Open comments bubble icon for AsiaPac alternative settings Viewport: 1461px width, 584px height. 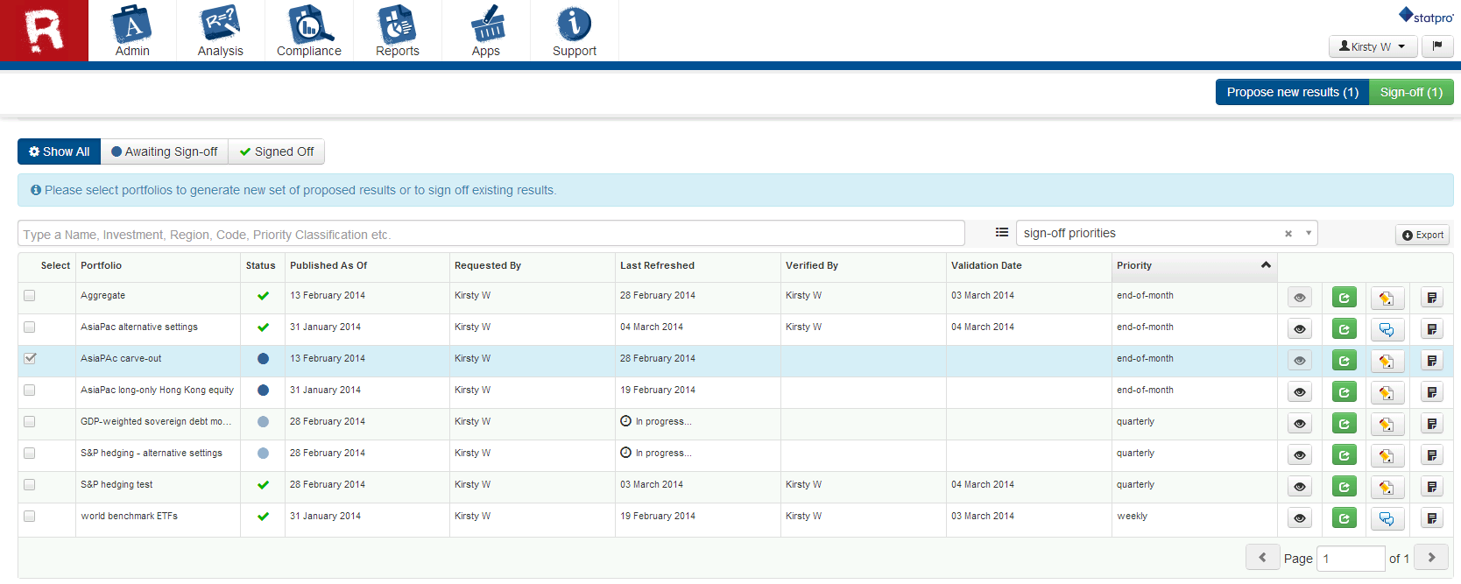(x=1387, y=329)
